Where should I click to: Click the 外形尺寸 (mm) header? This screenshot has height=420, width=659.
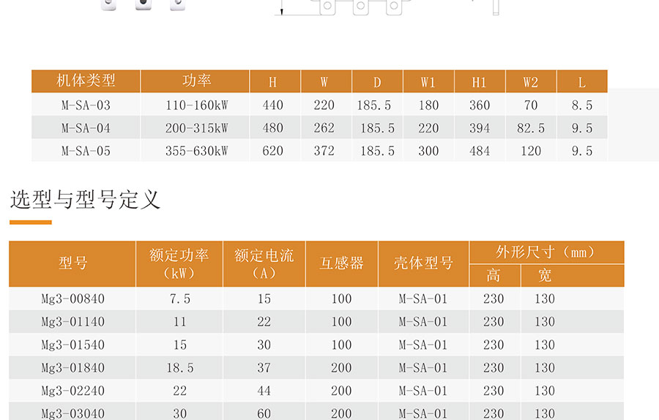point(546,252)
